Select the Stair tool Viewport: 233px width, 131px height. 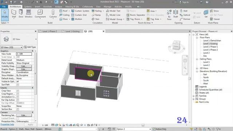point(95,19)
